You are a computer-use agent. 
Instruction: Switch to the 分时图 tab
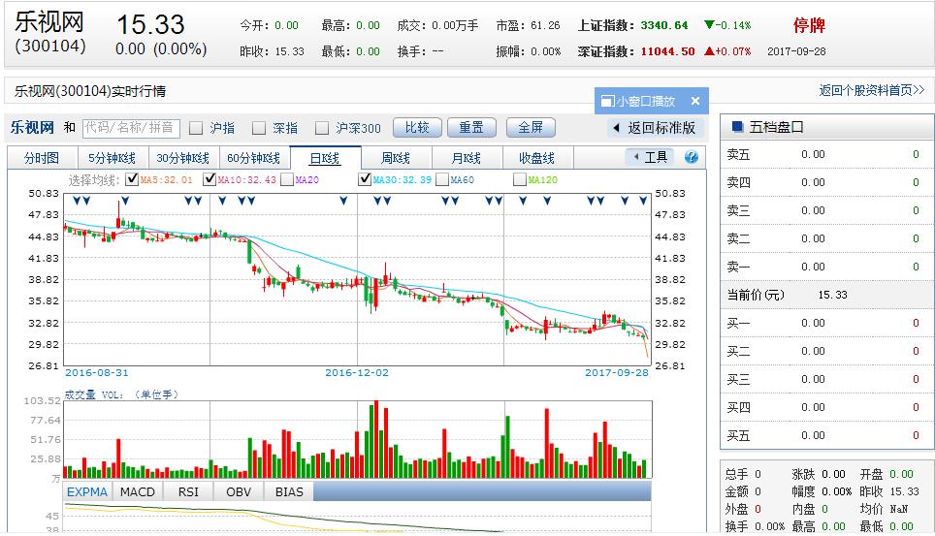click(x=42, y=158)
